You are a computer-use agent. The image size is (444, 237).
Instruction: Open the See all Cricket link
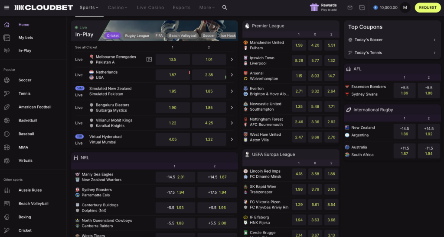tap(86, 47)
